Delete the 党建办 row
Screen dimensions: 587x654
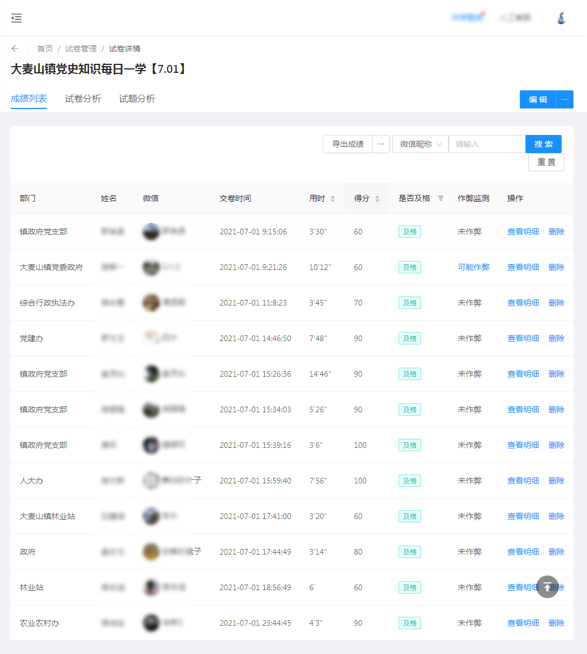pyautogui.click(x=557, y=338)
